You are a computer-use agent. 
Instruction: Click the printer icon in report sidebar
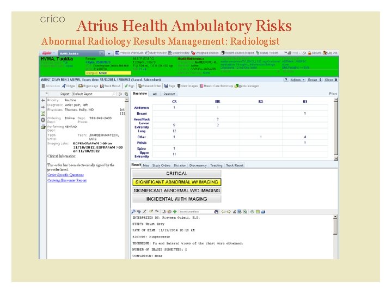(x=43, y=127)
